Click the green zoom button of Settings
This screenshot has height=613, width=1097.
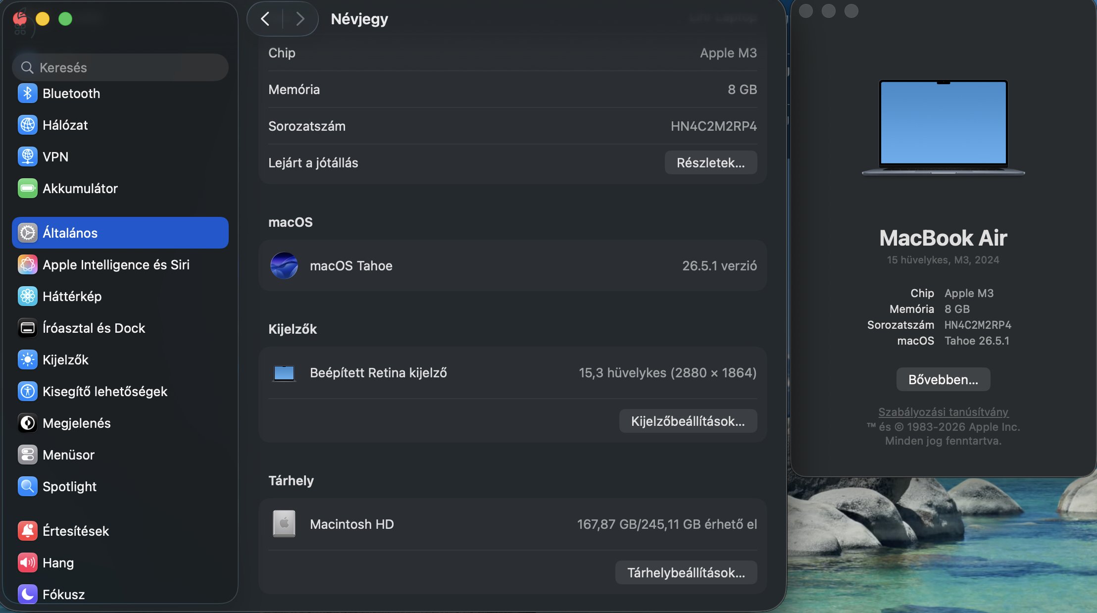pyautogui.click(x=65, y=19)
